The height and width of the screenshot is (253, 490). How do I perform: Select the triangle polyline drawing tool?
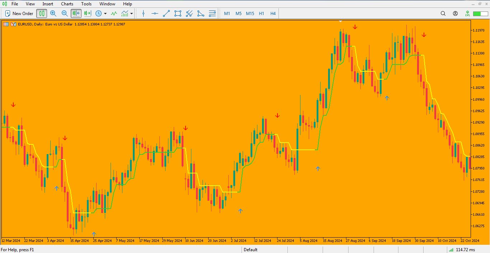201,14
